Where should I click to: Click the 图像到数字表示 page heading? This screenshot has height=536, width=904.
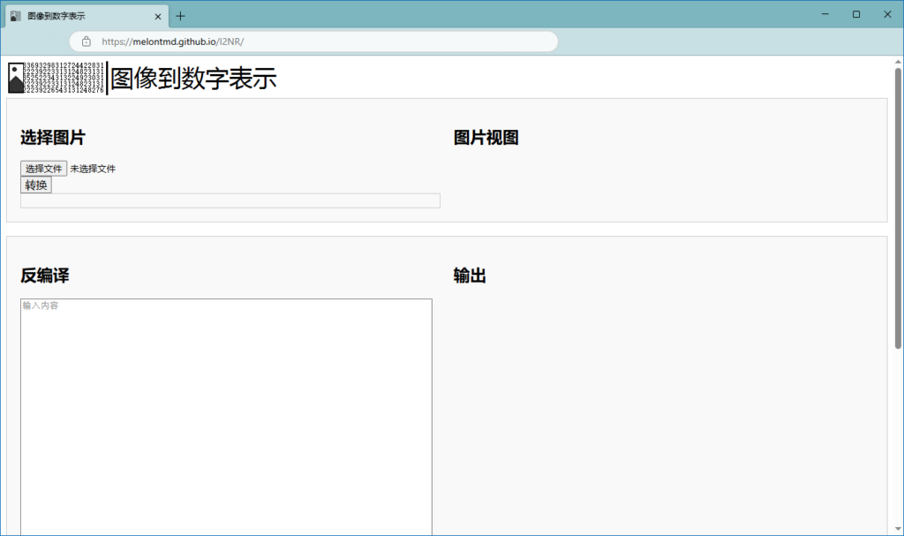tap(193, 79)
